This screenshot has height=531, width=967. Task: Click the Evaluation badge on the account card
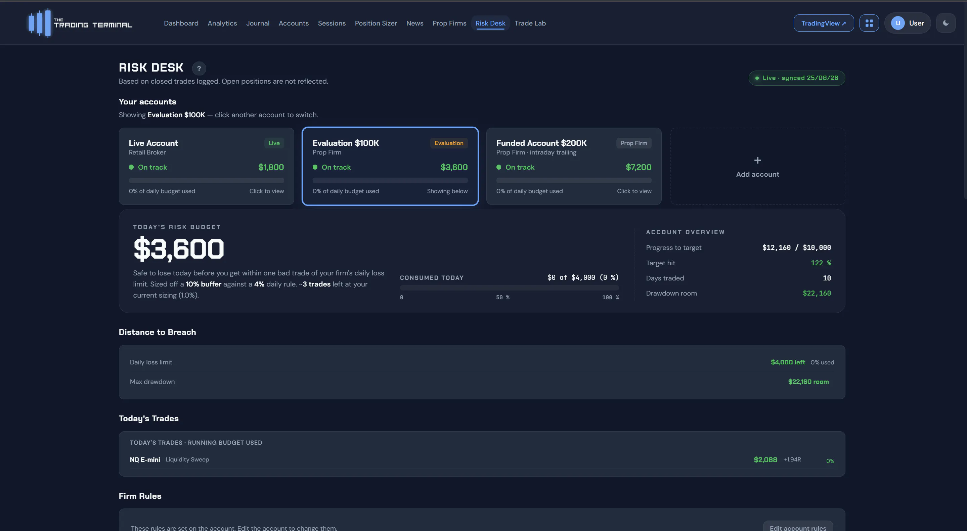(449, 143)
